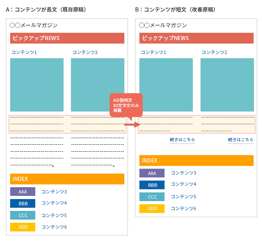Click the red Aの説明文 callout bubble
This screenshot has width=262, height=244.
(x=126, y=105)
